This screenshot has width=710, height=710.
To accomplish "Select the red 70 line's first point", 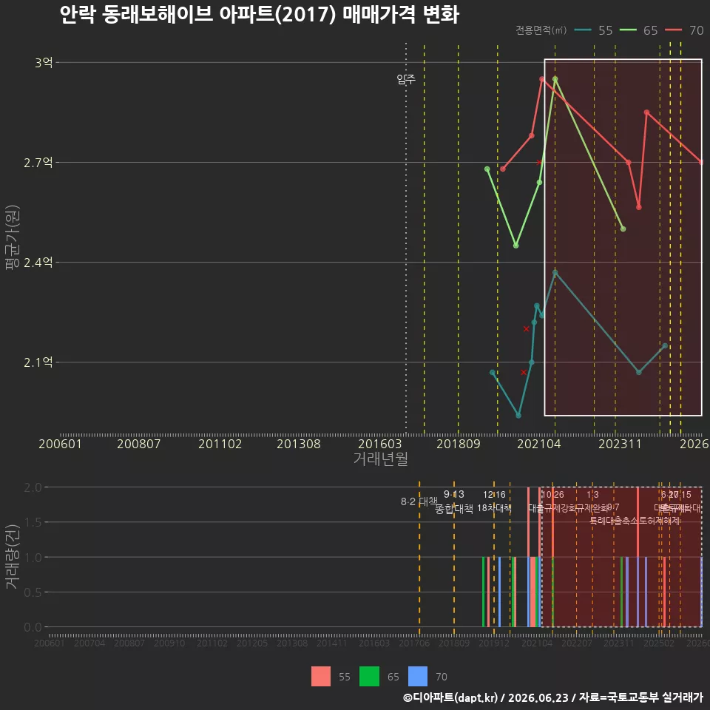I will pyautogui.click(x=503, y=169).
